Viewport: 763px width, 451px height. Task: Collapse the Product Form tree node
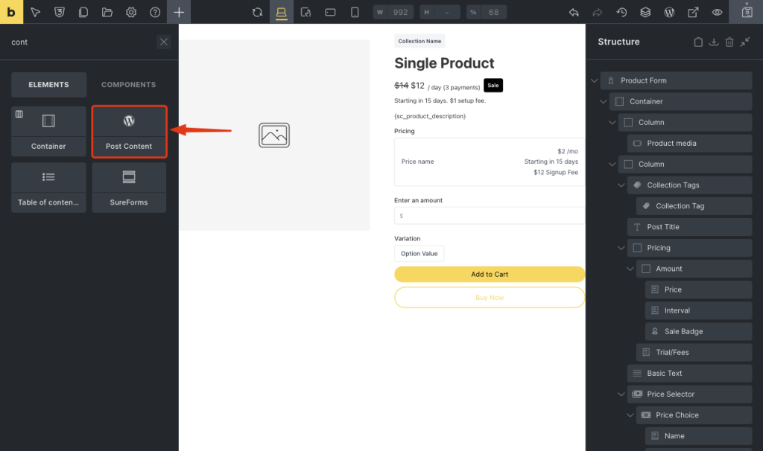595,80
